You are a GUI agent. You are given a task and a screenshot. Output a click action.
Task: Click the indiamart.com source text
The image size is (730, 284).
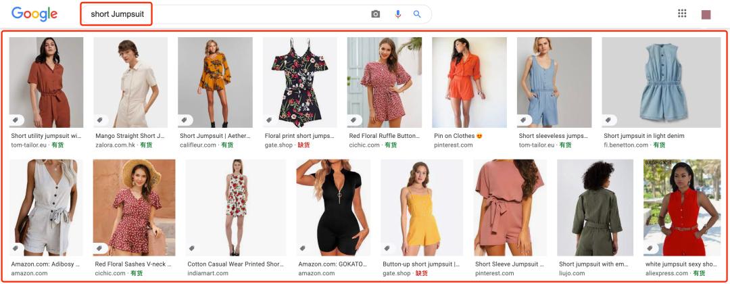[x=208, y=273]
